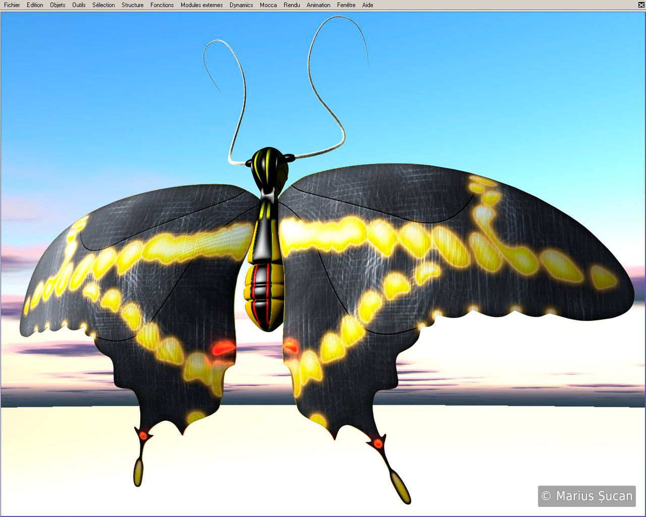Expand the Sélection menu
Image resolution: width=646 pixels, height=517 pixels.
(x=103, y=5)
